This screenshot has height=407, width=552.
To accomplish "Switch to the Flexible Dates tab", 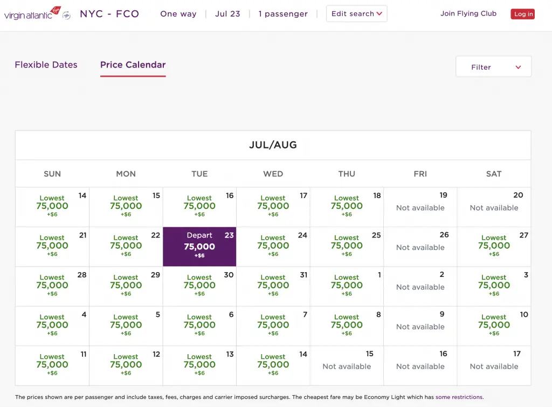I will point(46,65).
